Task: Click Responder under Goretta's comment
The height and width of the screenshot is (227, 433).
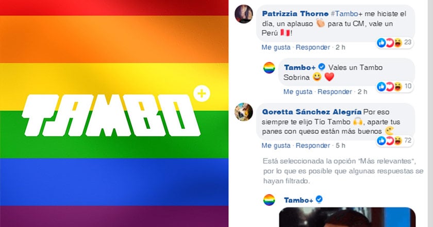Action: [313, 146]
